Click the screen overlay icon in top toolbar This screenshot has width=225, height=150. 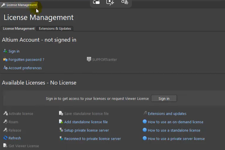point(96,2)
